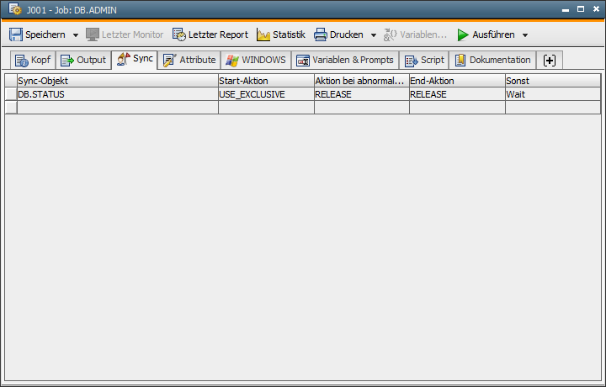Click the empty Sync-Objekt cell in second row

(117, 107)
